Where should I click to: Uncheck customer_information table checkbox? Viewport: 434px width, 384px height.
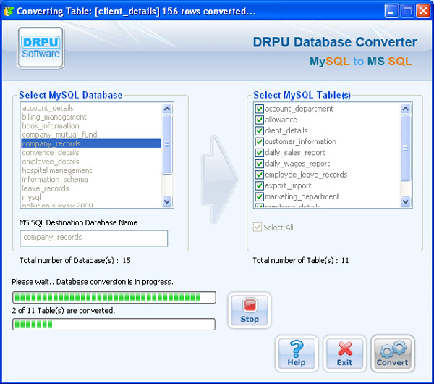tap(260, 142)
